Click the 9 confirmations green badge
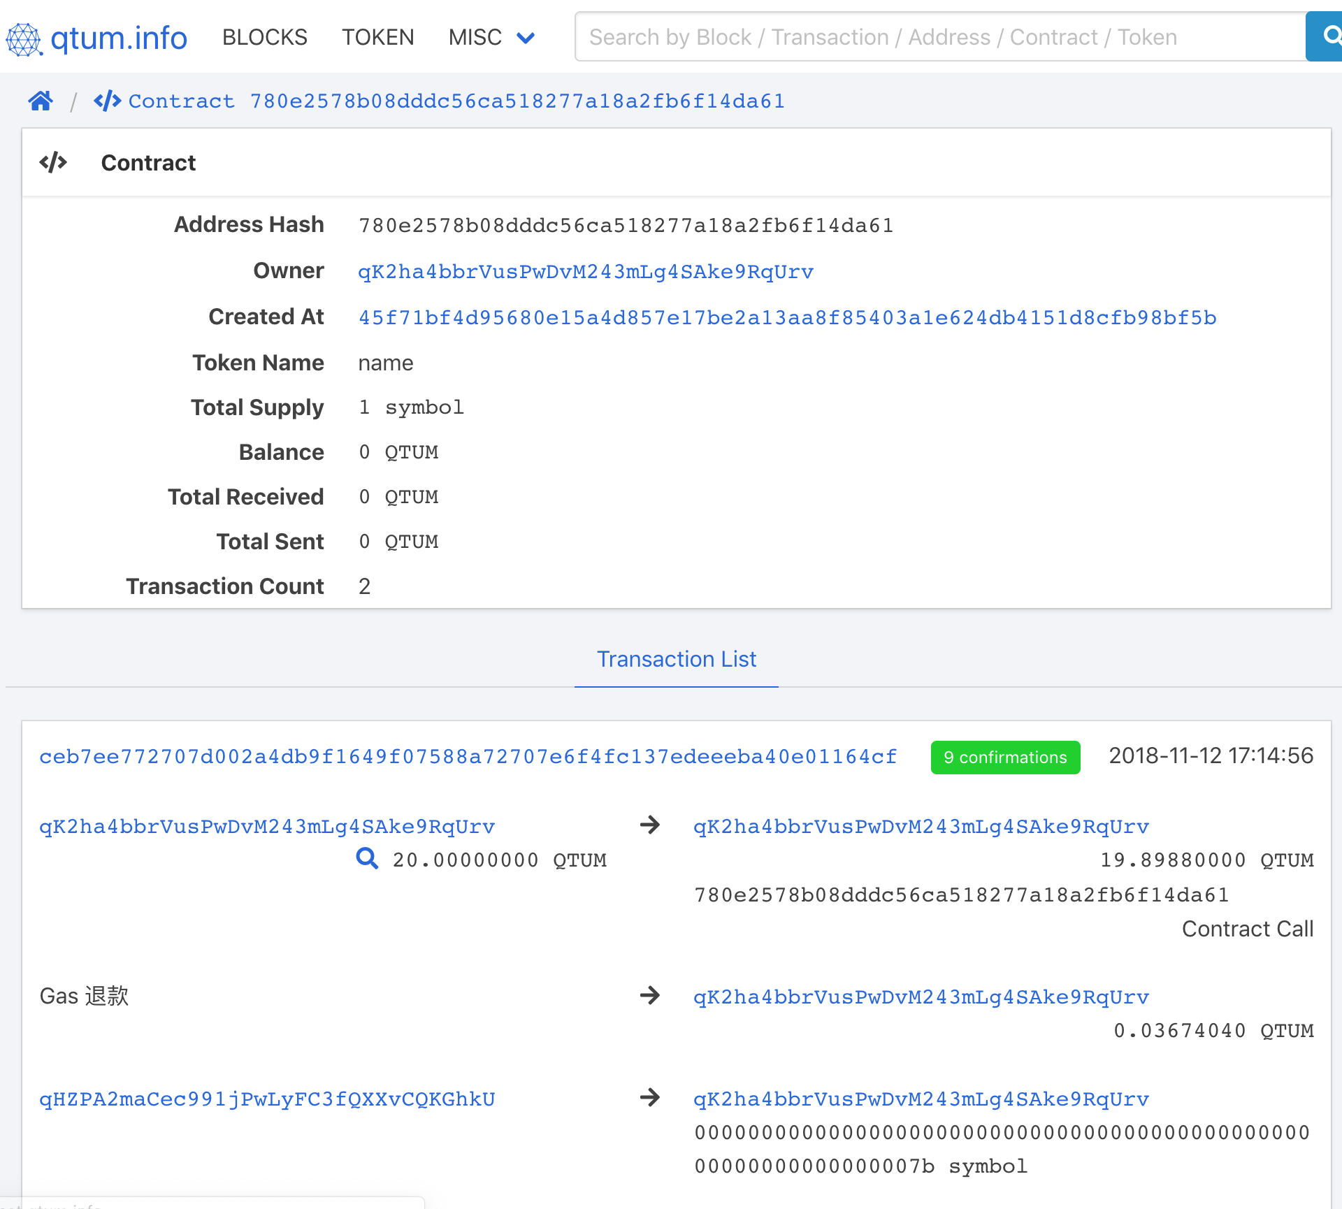 tap(1004, 758)
